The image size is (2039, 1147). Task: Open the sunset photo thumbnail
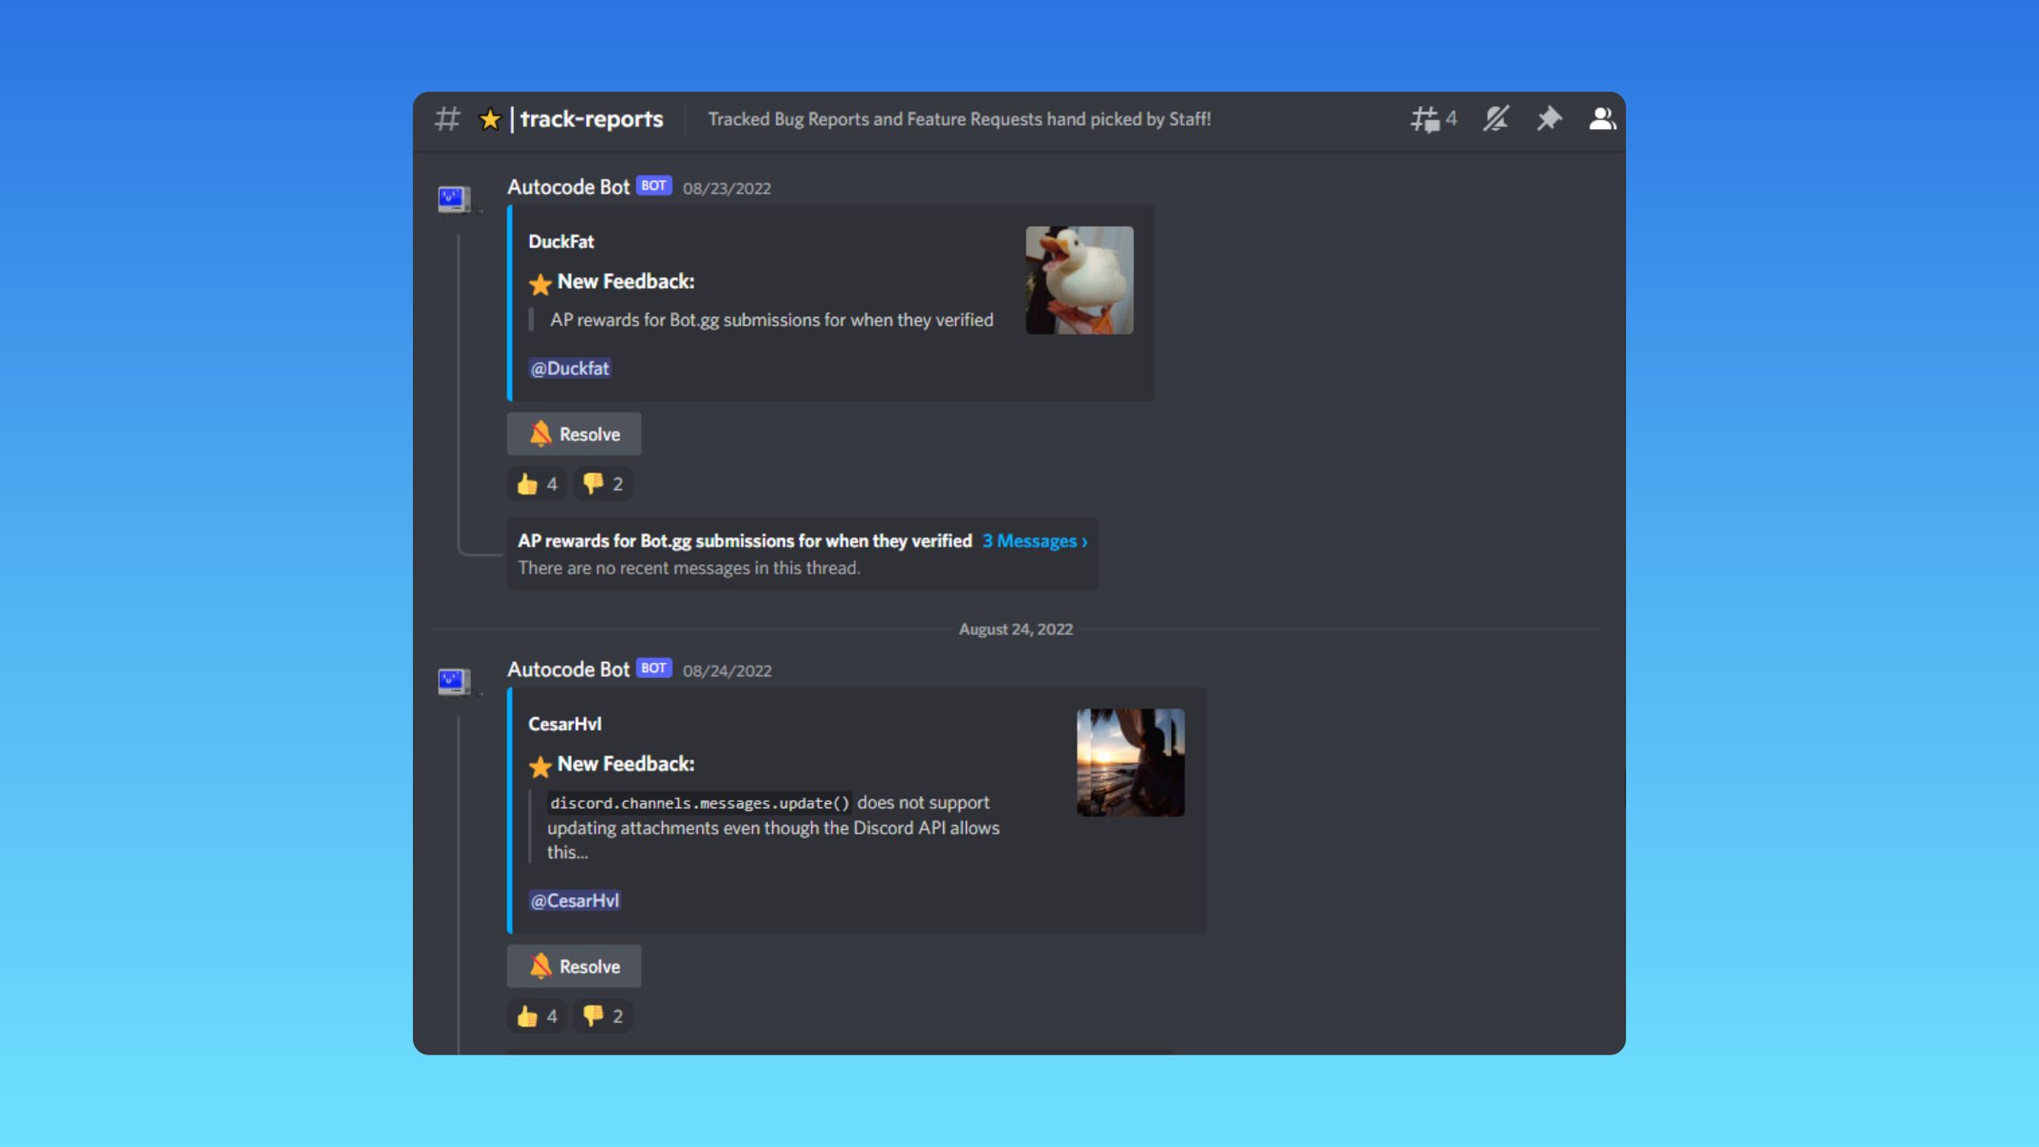1130,762
